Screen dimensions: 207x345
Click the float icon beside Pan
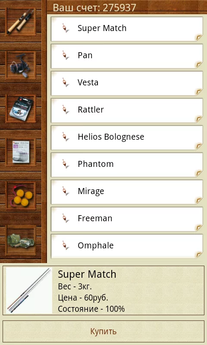66,56
